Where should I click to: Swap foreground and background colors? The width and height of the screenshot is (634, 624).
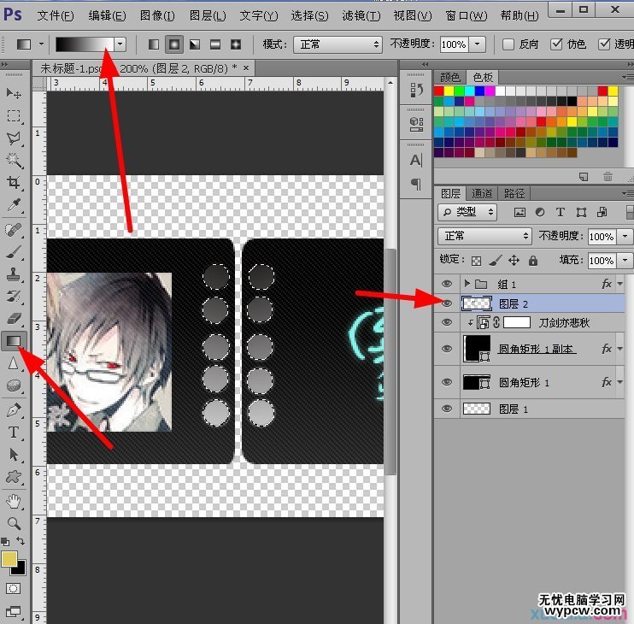point(21,541)
